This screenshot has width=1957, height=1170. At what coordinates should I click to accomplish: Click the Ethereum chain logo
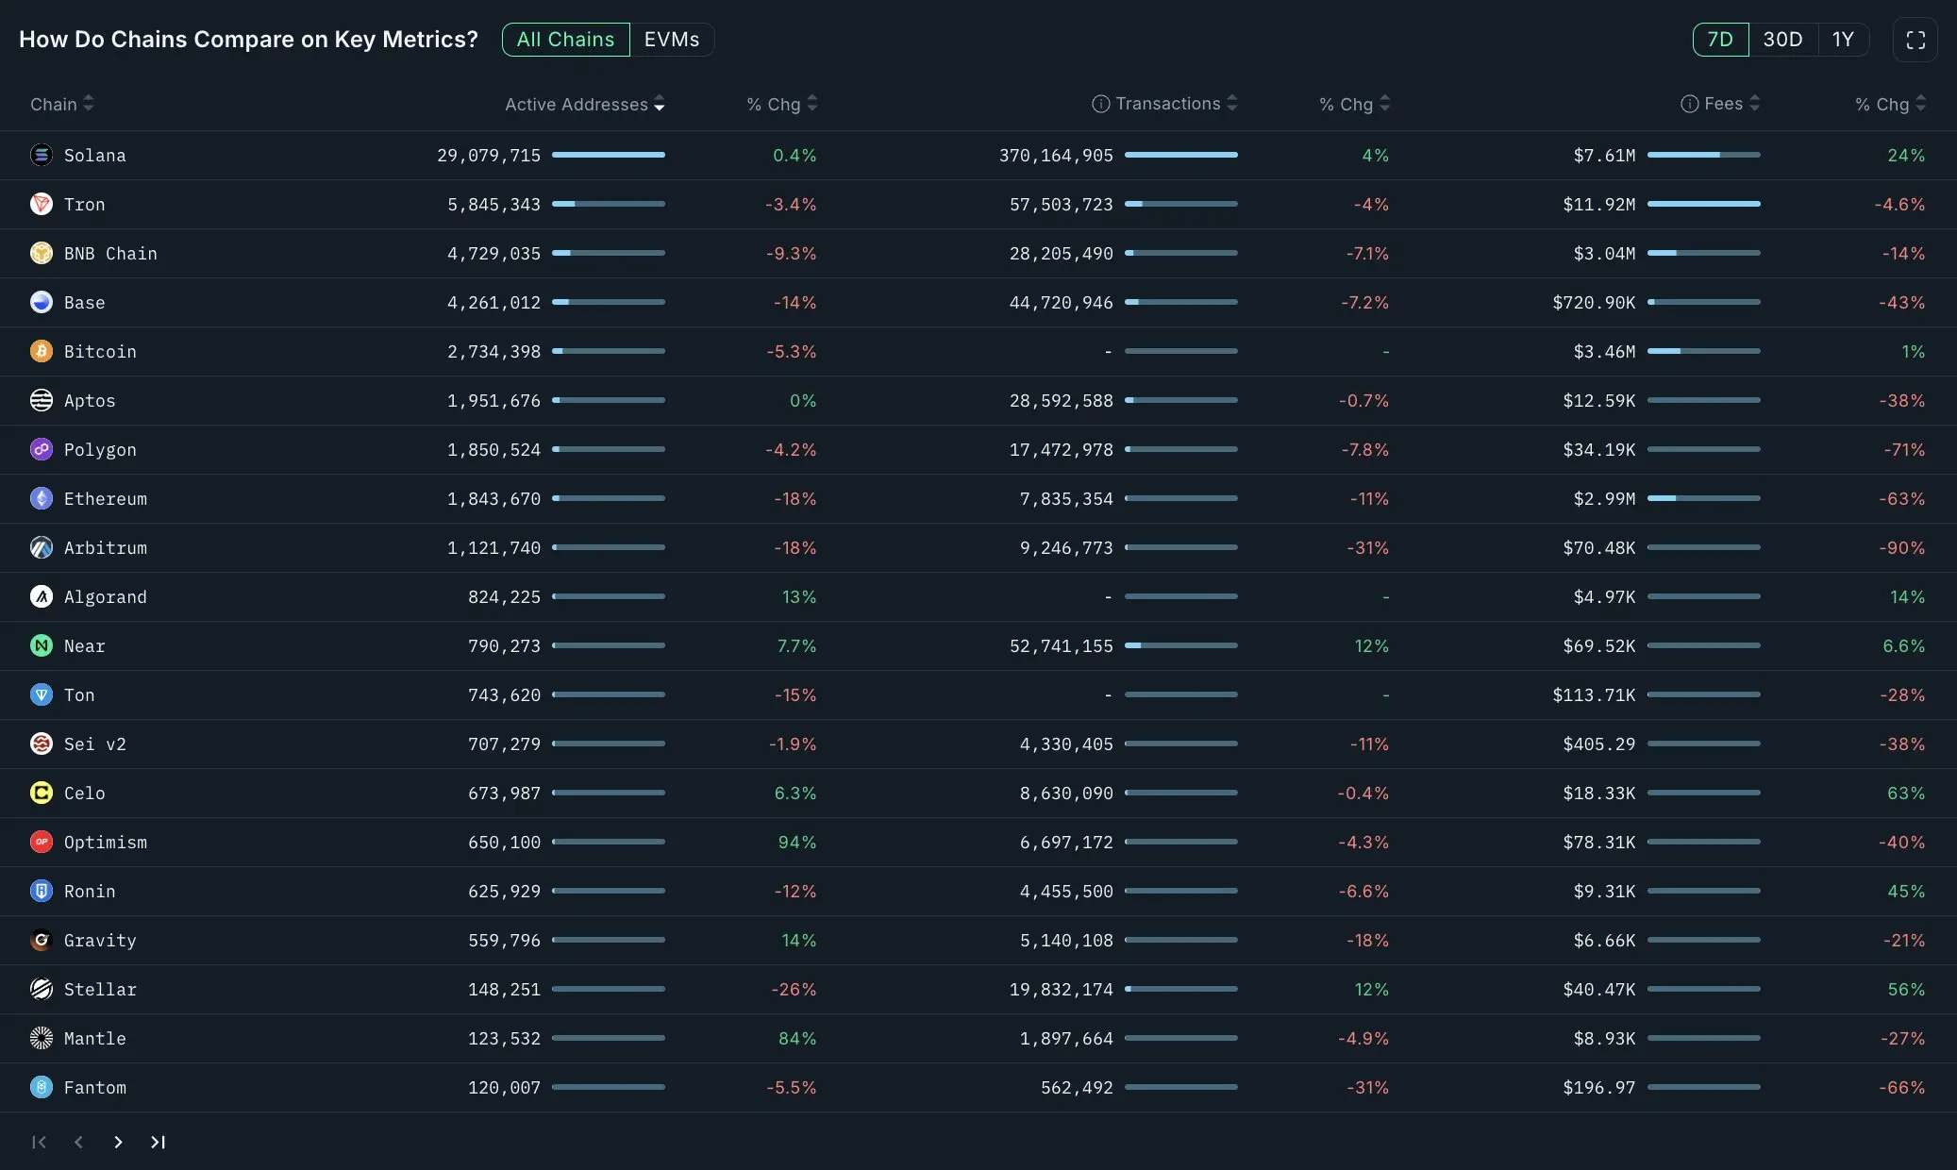[42, 498]
